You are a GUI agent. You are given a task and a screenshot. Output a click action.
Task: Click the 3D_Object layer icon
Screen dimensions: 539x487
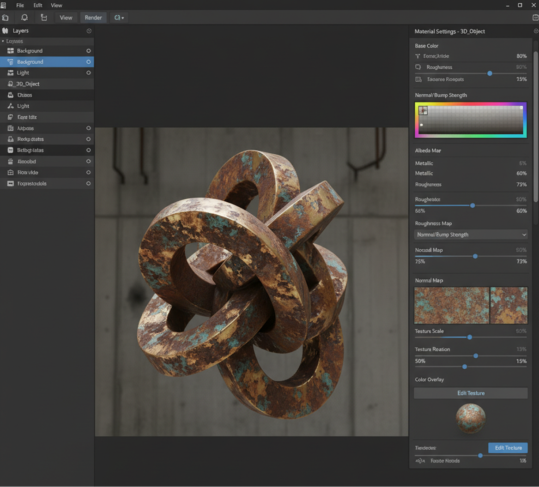pos(11,84)
